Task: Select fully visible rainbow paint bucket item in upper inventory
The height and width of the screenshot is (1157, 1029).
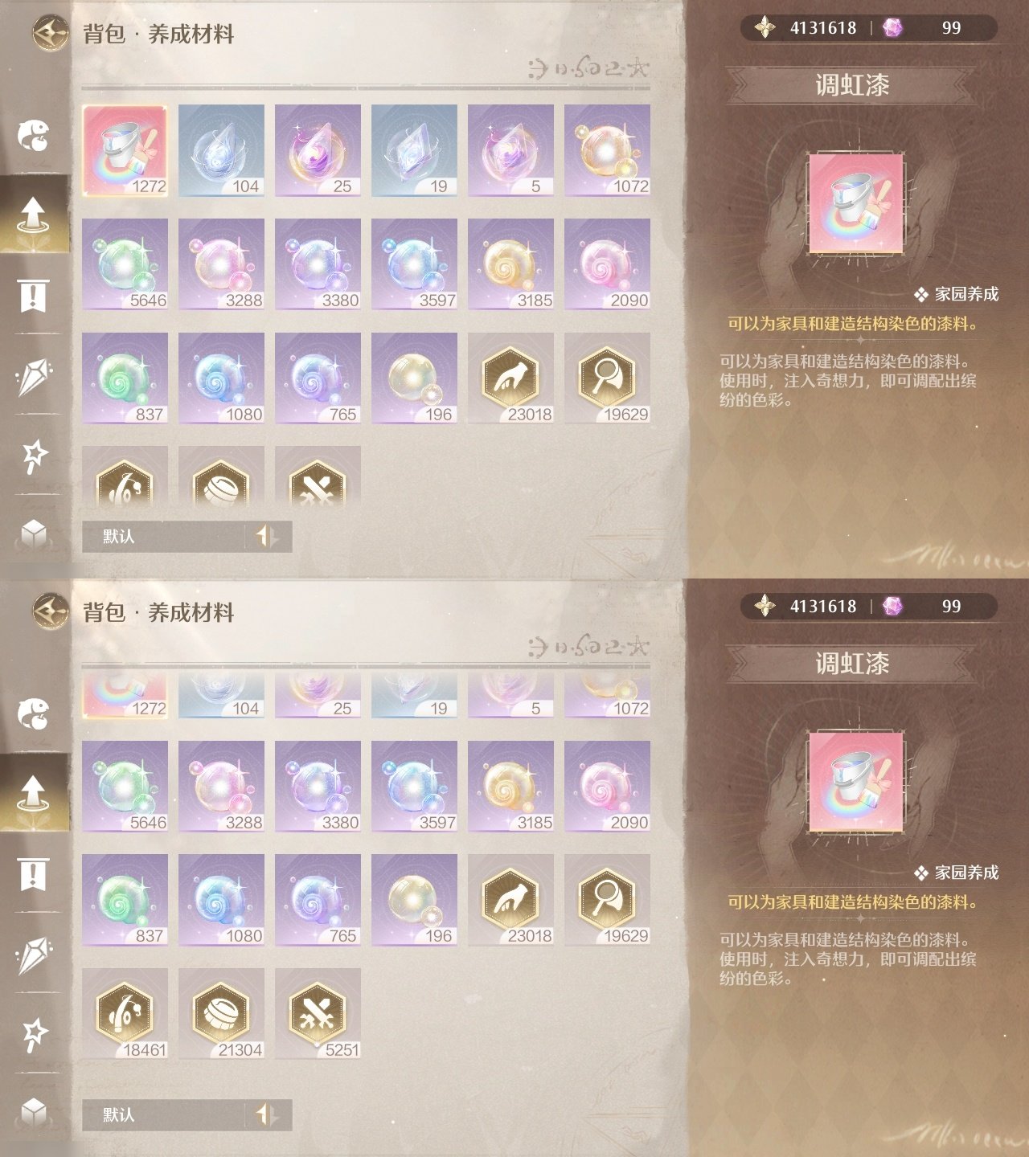Action: 125,150
